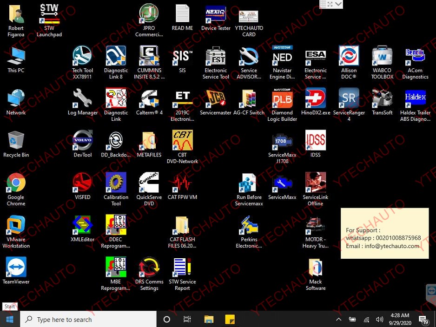Click the taskbar clock showing 4:28 AM

(400, 319)
